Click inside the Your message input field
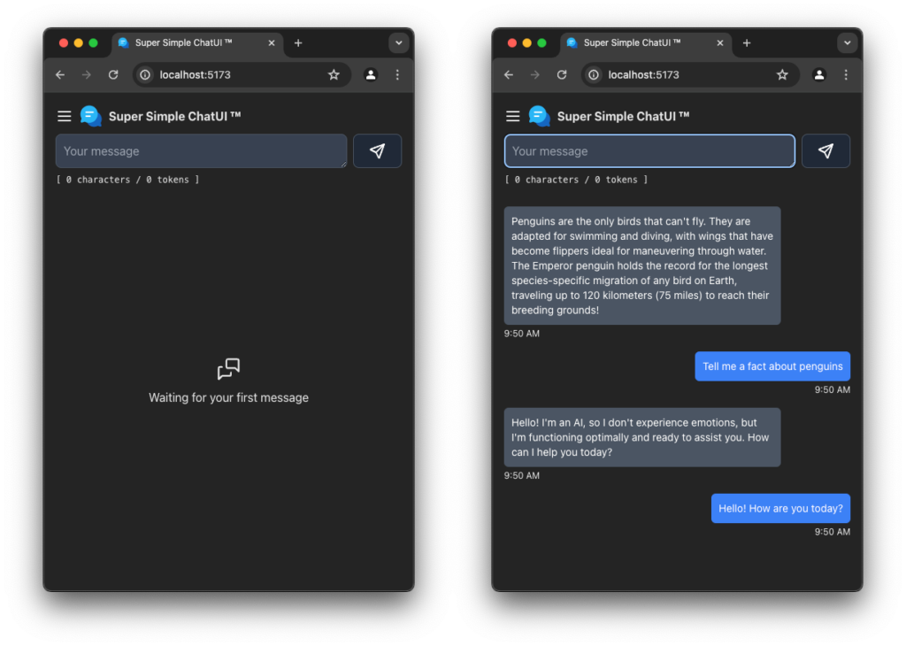 201,150
